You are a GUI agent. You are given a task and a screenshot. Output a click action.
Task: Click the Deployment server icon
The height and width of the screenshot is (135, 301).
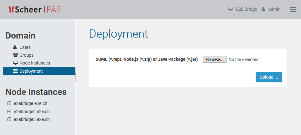coord(15,71)
